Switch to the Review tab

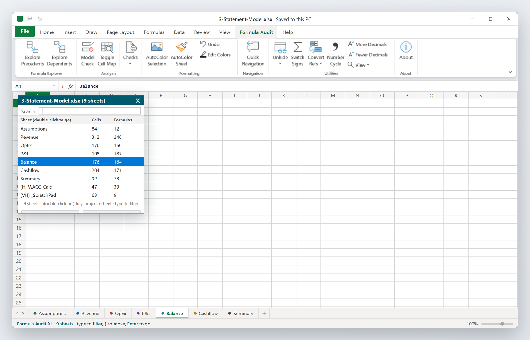202,32
